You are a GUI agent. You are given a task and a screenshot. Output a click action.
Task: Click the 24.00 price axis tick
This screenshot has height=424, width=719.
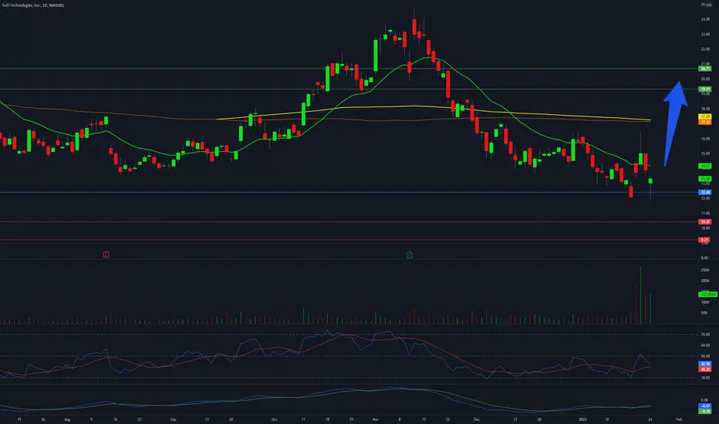point(705,19)
